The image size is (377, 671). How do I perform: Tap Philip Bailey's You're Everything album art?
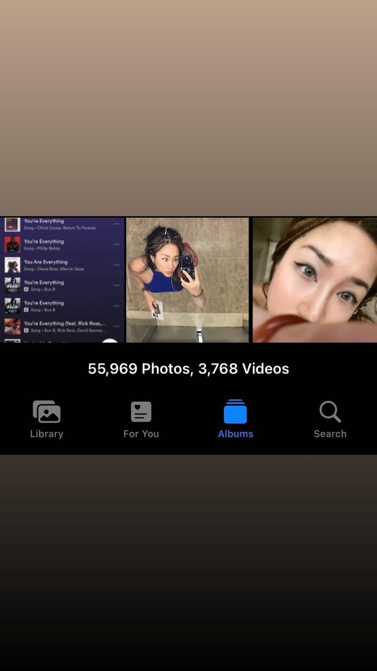point(12,244)
